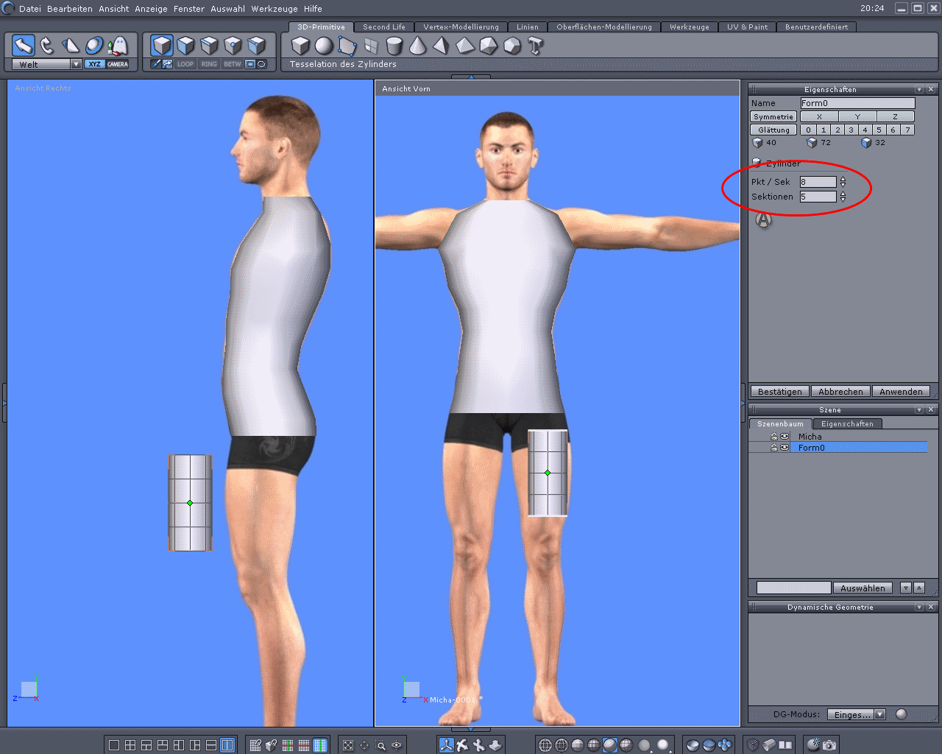The height and width of the screenshot is (754, 942).
Task: Click the Anwenden button
Action: 901,392
